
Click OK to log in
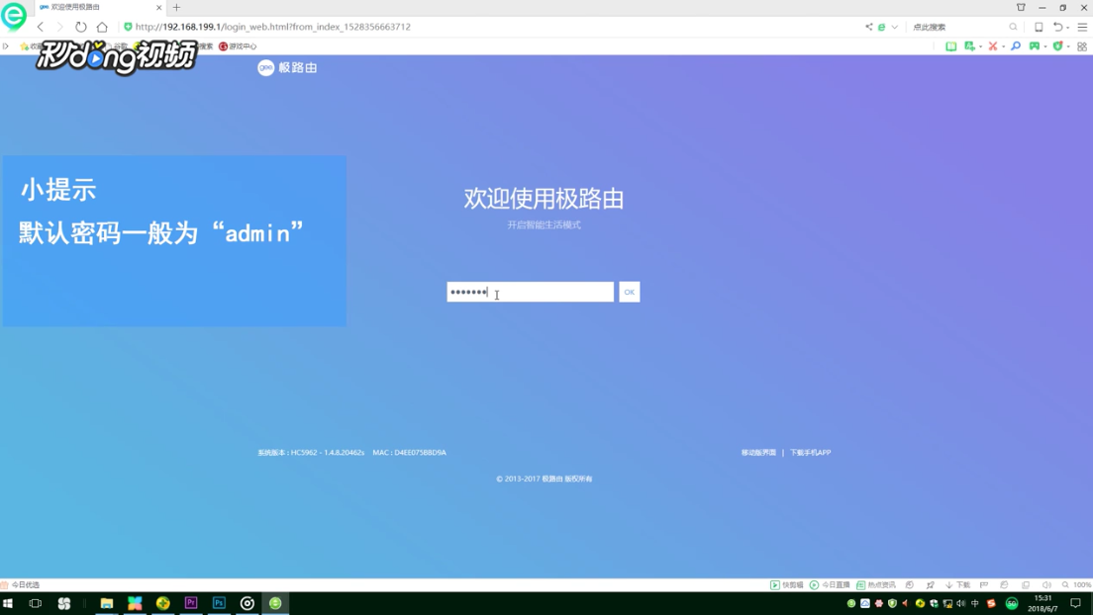pos(630,292)
